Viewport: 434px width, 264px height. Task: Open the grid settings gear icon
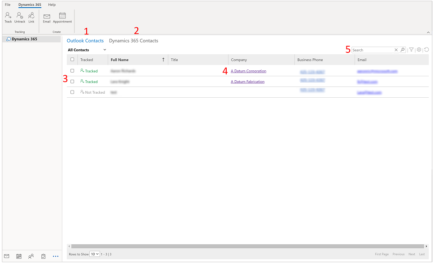[419, 50]
